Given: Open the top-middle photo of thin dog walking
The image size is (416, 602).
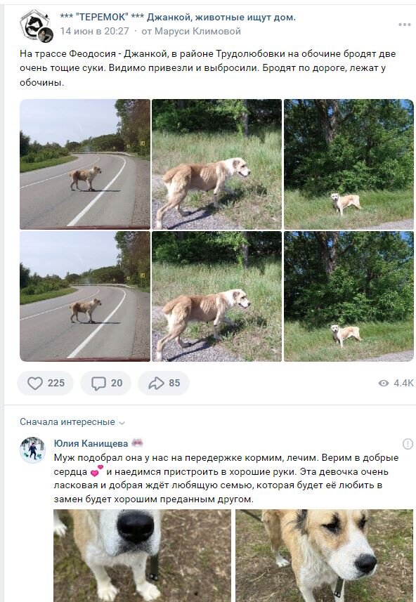Looking at the screenshot, I should (216, 164).
